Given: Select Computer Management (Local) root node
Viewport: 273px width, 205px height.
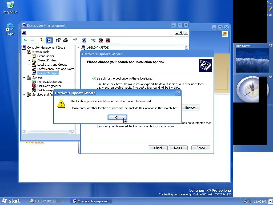Looking at the screenshot, I should [47, 48].
